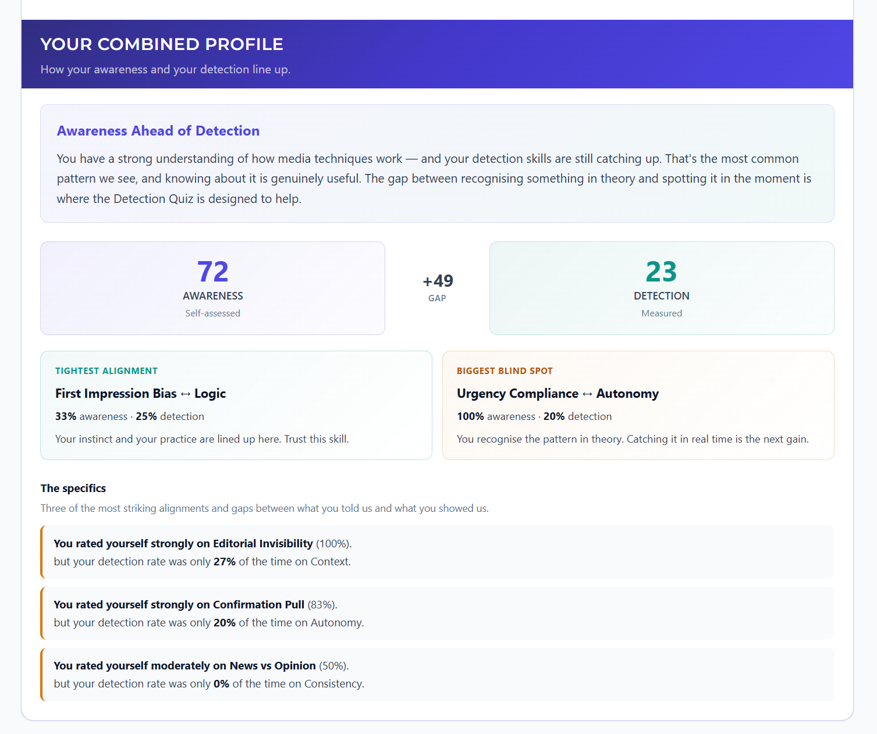
Task: Select the Editorial Invisibility result row
Action: click(437, 552)
